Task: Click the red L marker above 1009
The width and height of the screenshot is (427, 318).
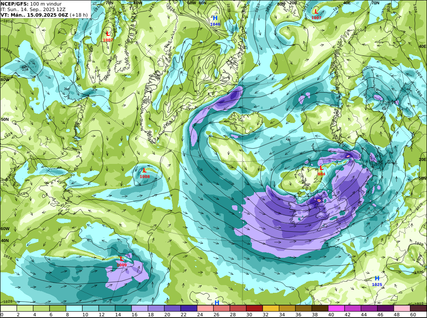Action: (x=121, y=259)
